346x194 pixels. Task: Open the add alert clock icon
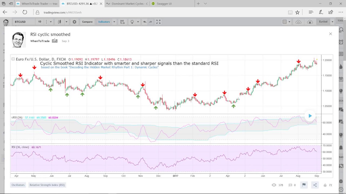[122, 22]
